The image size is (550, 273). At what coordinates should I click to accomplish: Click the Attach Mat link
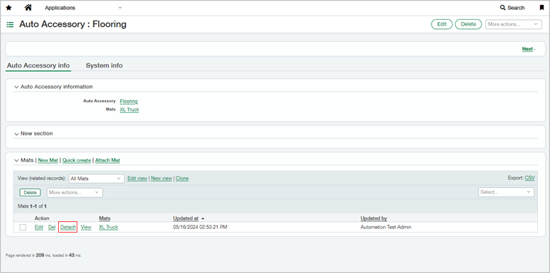107,160
